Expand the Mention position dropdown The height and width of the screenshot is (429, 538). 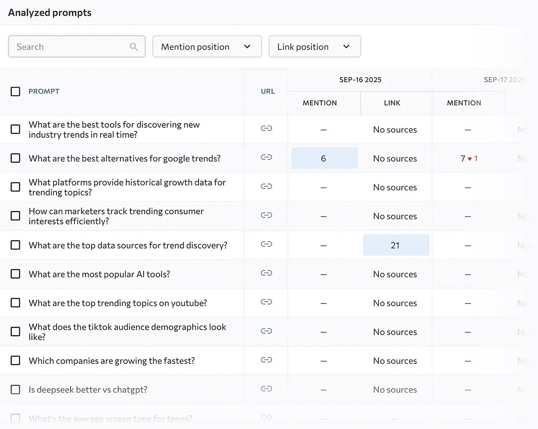207,47
